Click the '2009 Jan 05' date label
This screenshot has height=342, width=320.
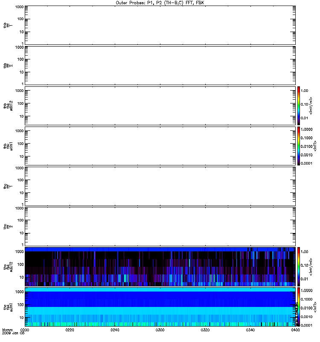coord(13,333)
